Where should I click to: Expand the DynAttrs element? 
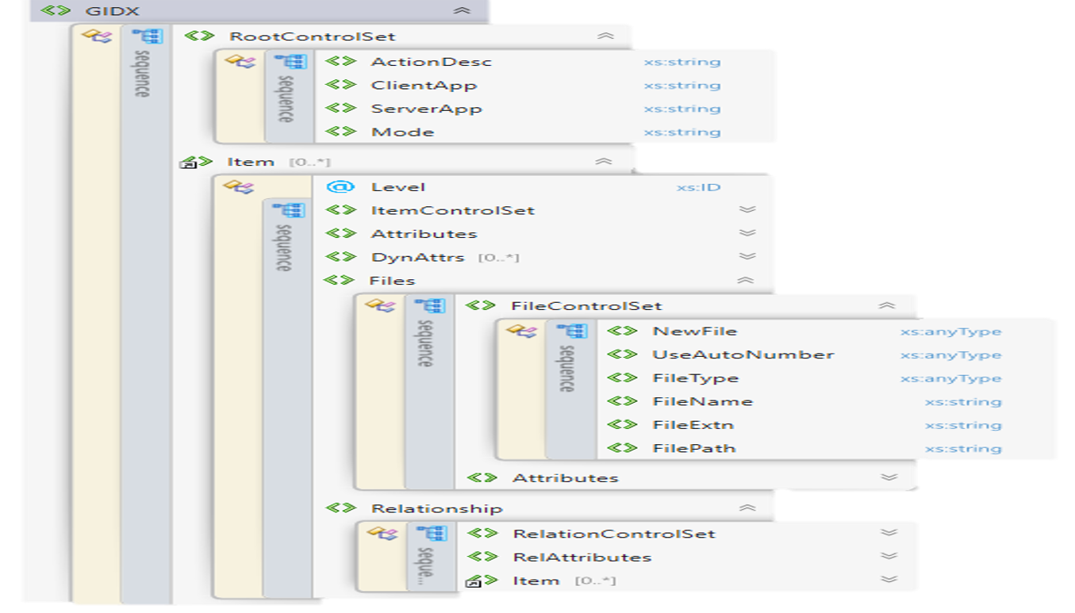click(746, 257)
